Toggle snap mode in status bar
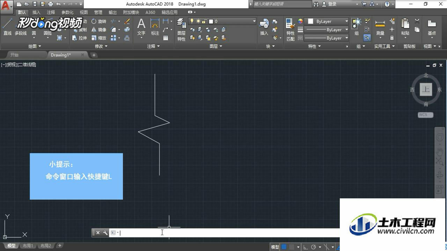 292,247
